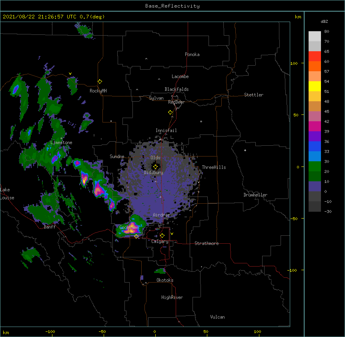The height and width of the screenshot is (337, 345).
Task: Click the -30 value in dBZ legend
Action: point(328,212)
